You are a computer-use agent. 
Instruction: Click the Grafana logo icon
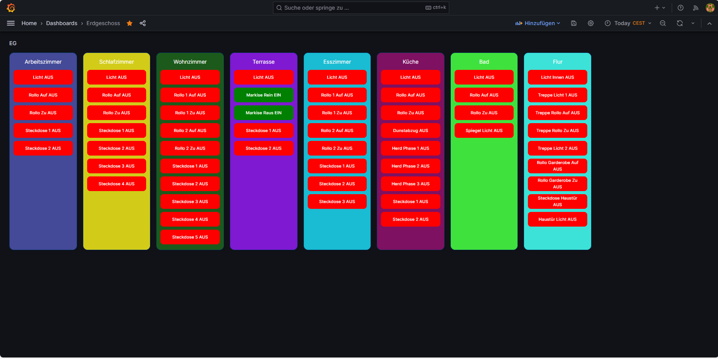pyautogui.click(x=11, y=8)
